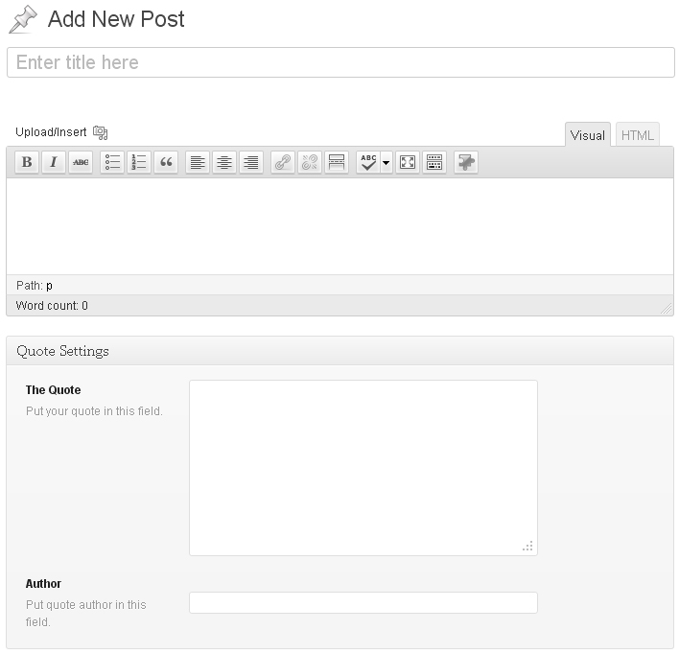Open the spellchecker language dropdown arrow
Viewport: 679px width, 654px height.
[x=386, y=162]
